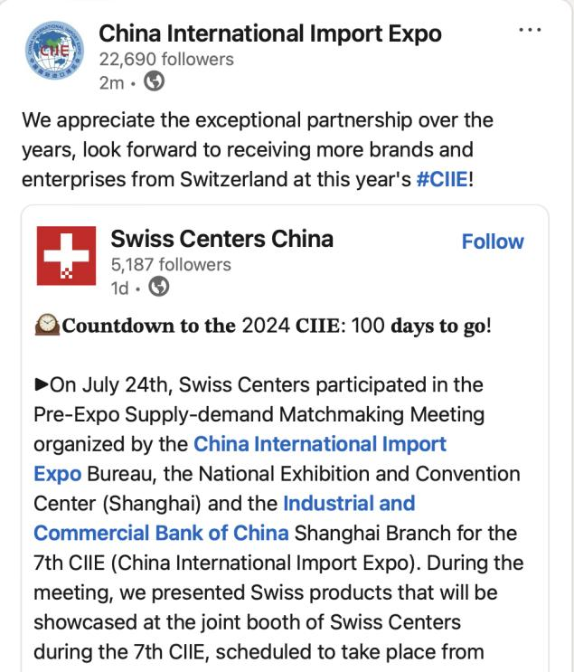Open the three-dot post options menu
Screen dimensions: 574x672
pyautogui.click(x=530, y=30)
